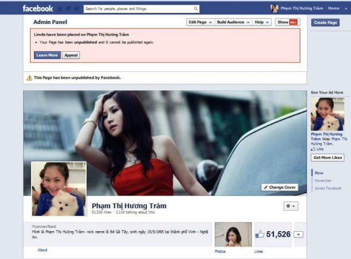This screenshot has width=351, height=259.
Task: Open the gear settings dropdown on page
Action: coord(291,206)
